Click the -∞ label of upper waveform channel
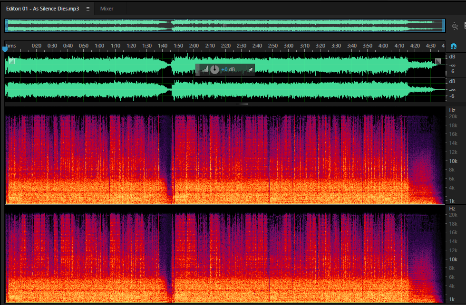Viewport: 466px width, 305px height. [452, 66]
